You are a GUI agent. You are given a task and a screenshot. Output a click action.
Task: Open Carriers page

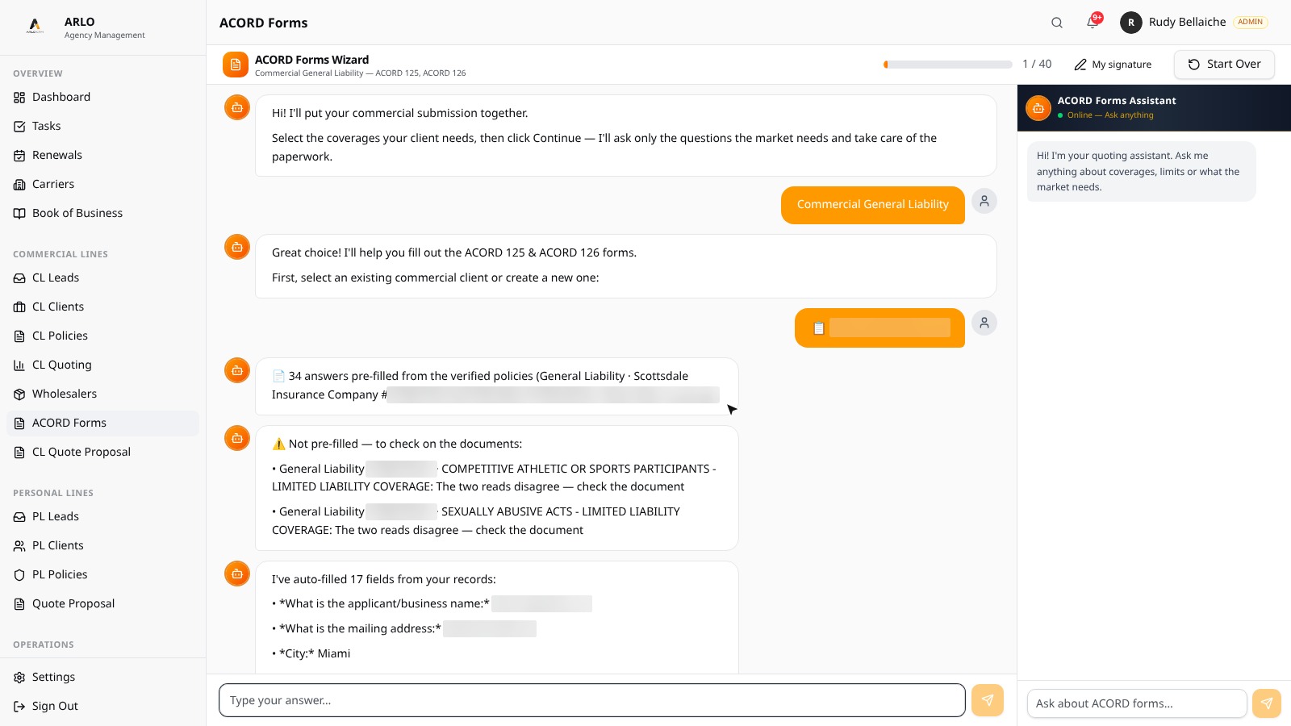click(102, 184)
